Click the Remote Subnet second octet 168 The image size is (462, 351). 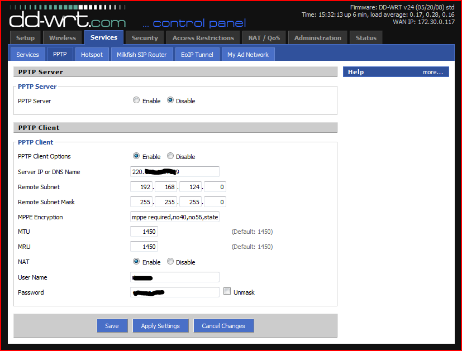point(166,187)
